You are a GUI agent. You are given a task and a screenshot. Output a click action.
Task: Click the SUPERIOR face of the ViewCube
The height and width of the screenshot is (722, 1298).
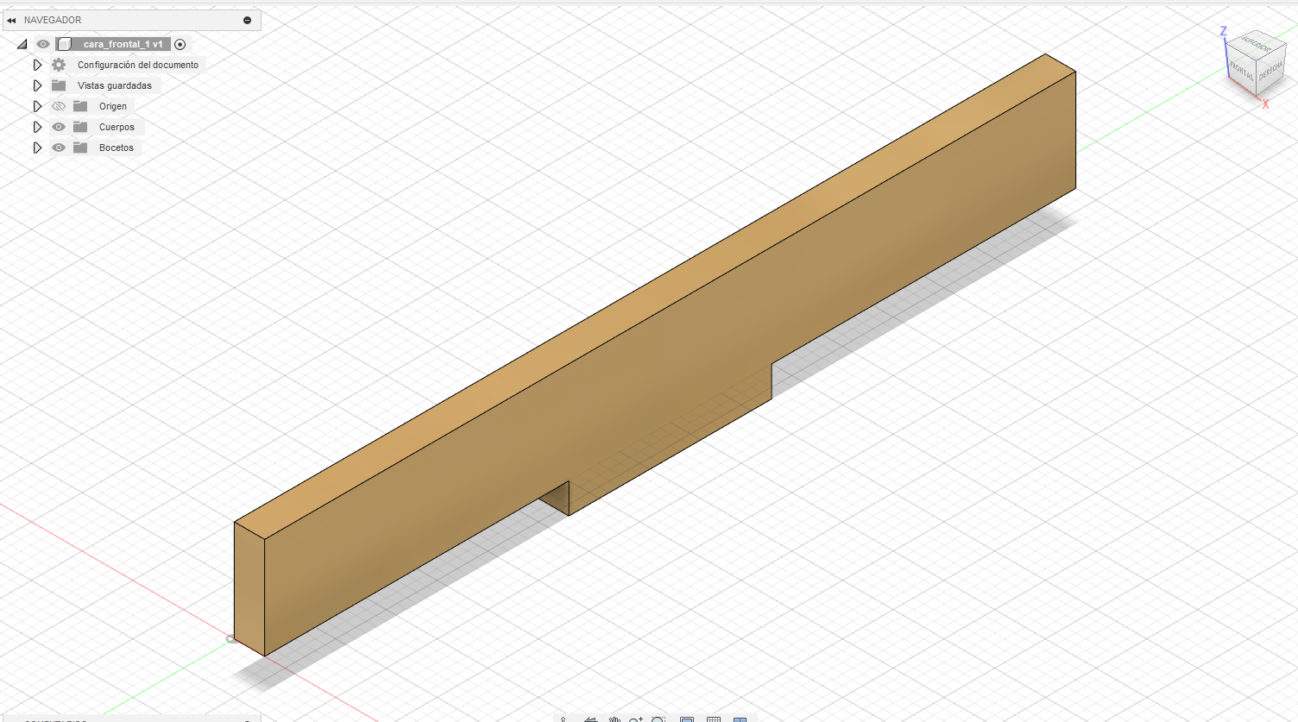tap(1256, 45)
